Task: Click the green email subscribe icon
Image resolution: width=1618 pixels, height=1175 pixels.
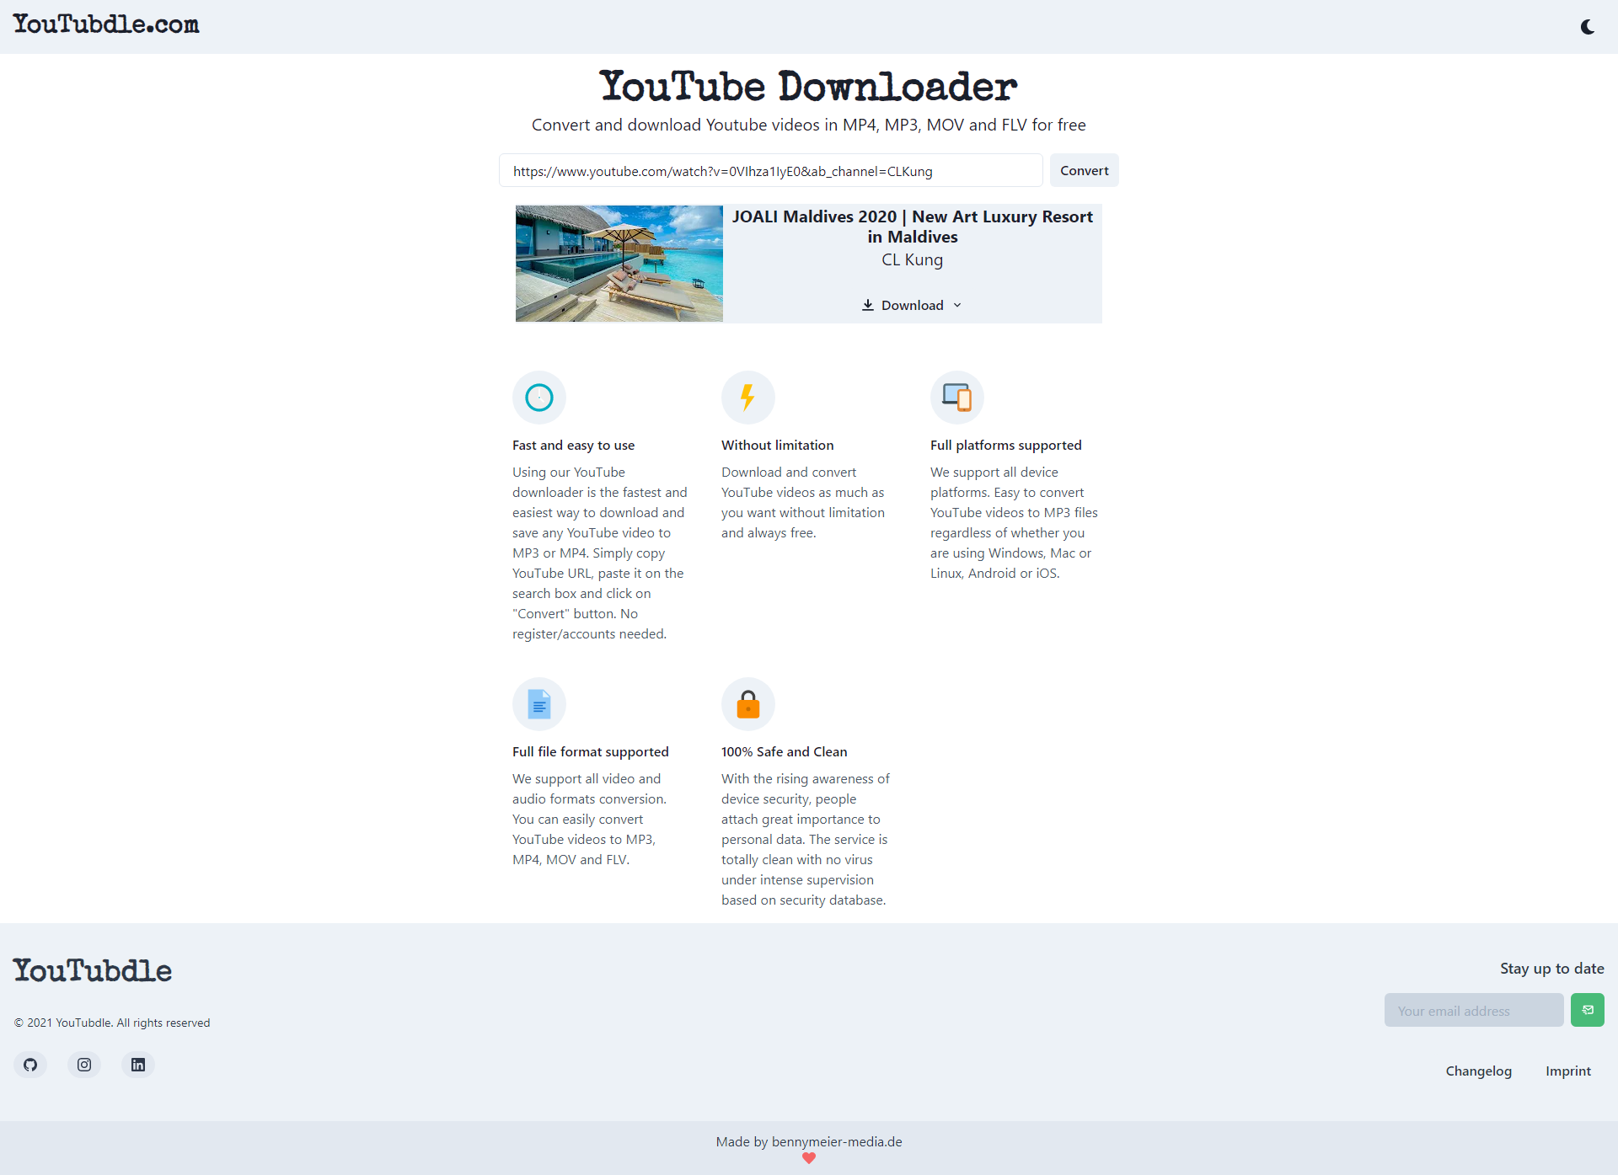Action: (x=1588, y=1010)
